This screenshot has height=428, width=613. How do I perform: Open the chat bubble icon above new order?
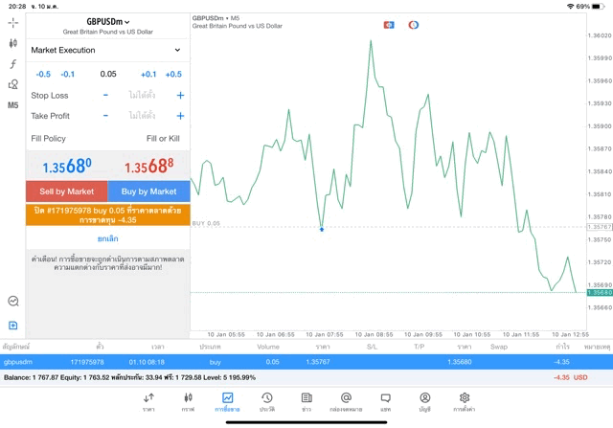click(12, 301)
